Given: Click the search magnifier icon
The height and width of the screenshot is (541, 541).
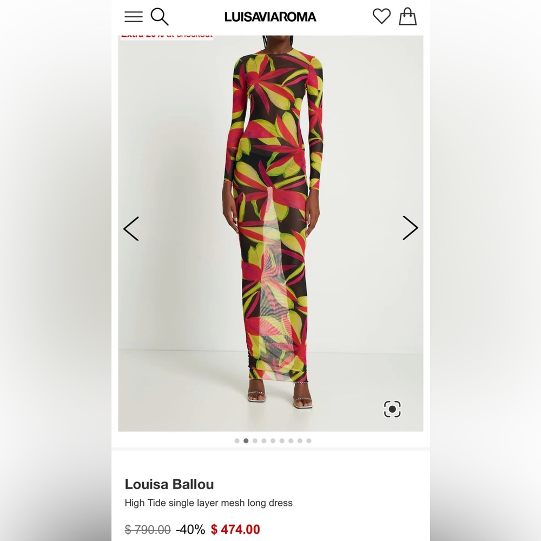Looking at the screenshot, I should [160, 17].
